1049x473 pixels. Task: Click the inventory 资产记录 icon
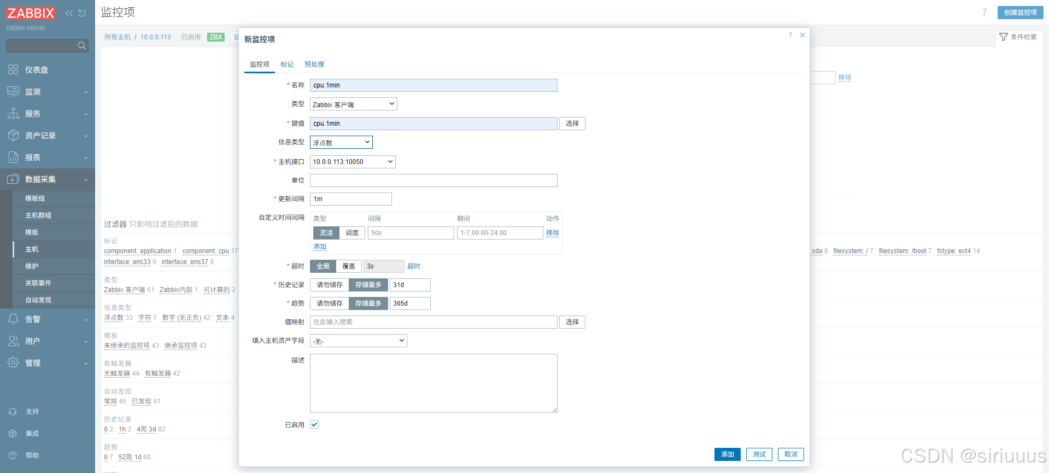click(x=13, y=135)
